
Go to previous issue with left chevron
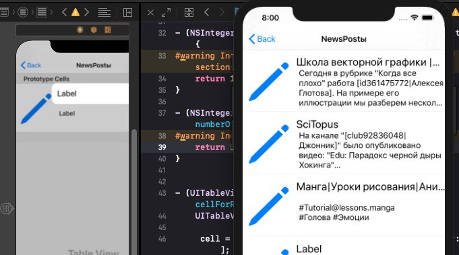click(x=65, y=12)
